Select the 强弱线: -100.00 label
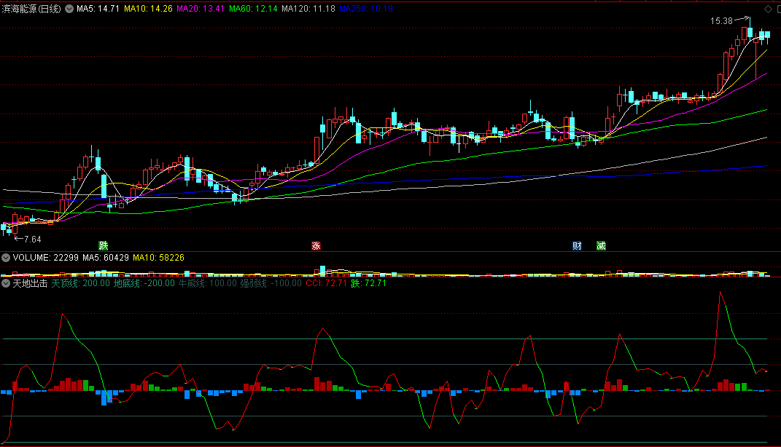The width and height of the screenshot is (781, 447). click(271, 283)
